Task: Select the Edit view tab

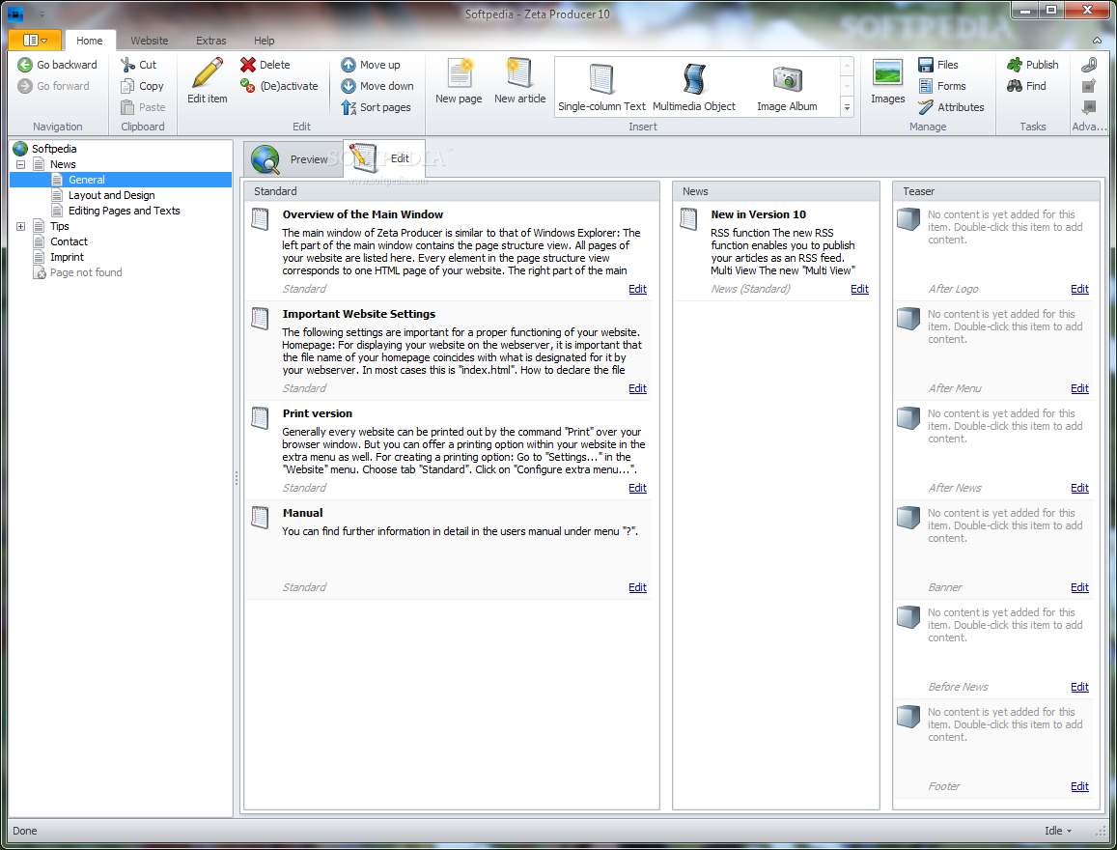Action: click(383, 158)
